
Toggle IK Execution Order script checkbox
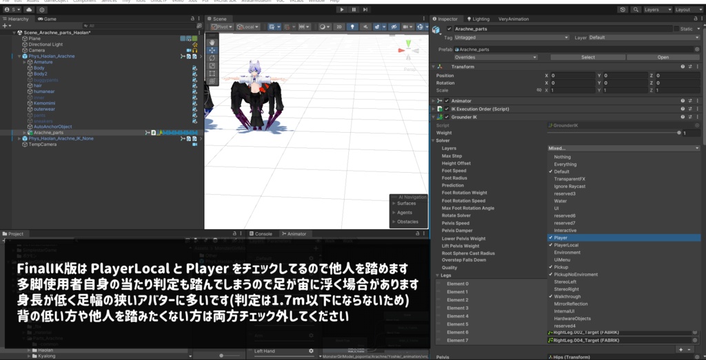(447, 109)
